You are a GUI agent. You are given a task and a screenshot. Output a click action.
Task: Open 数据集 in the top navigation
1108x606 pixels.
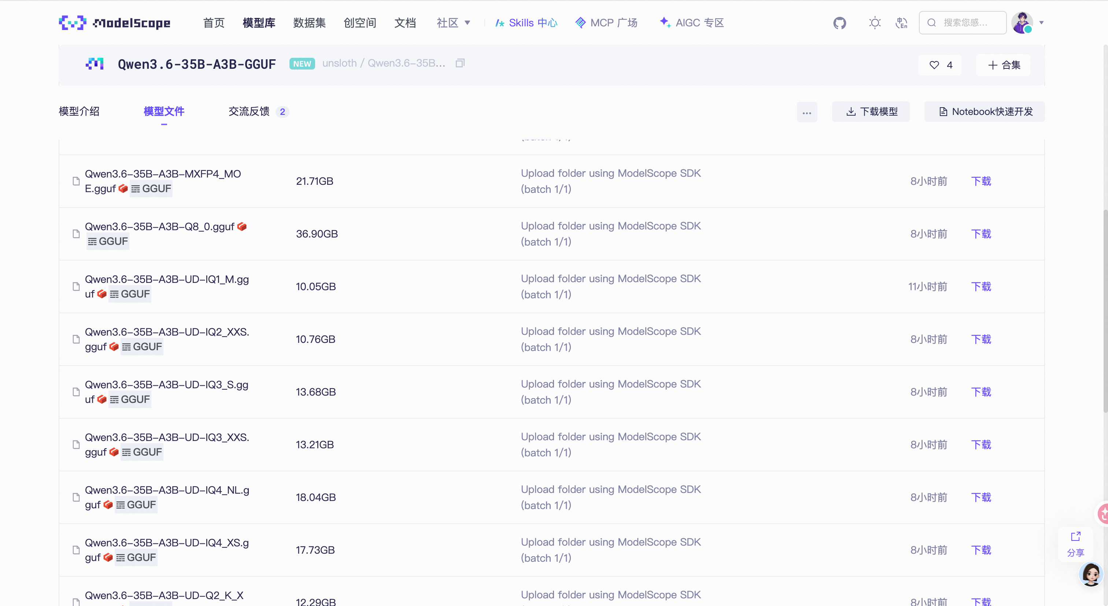(x=309, y=23)
